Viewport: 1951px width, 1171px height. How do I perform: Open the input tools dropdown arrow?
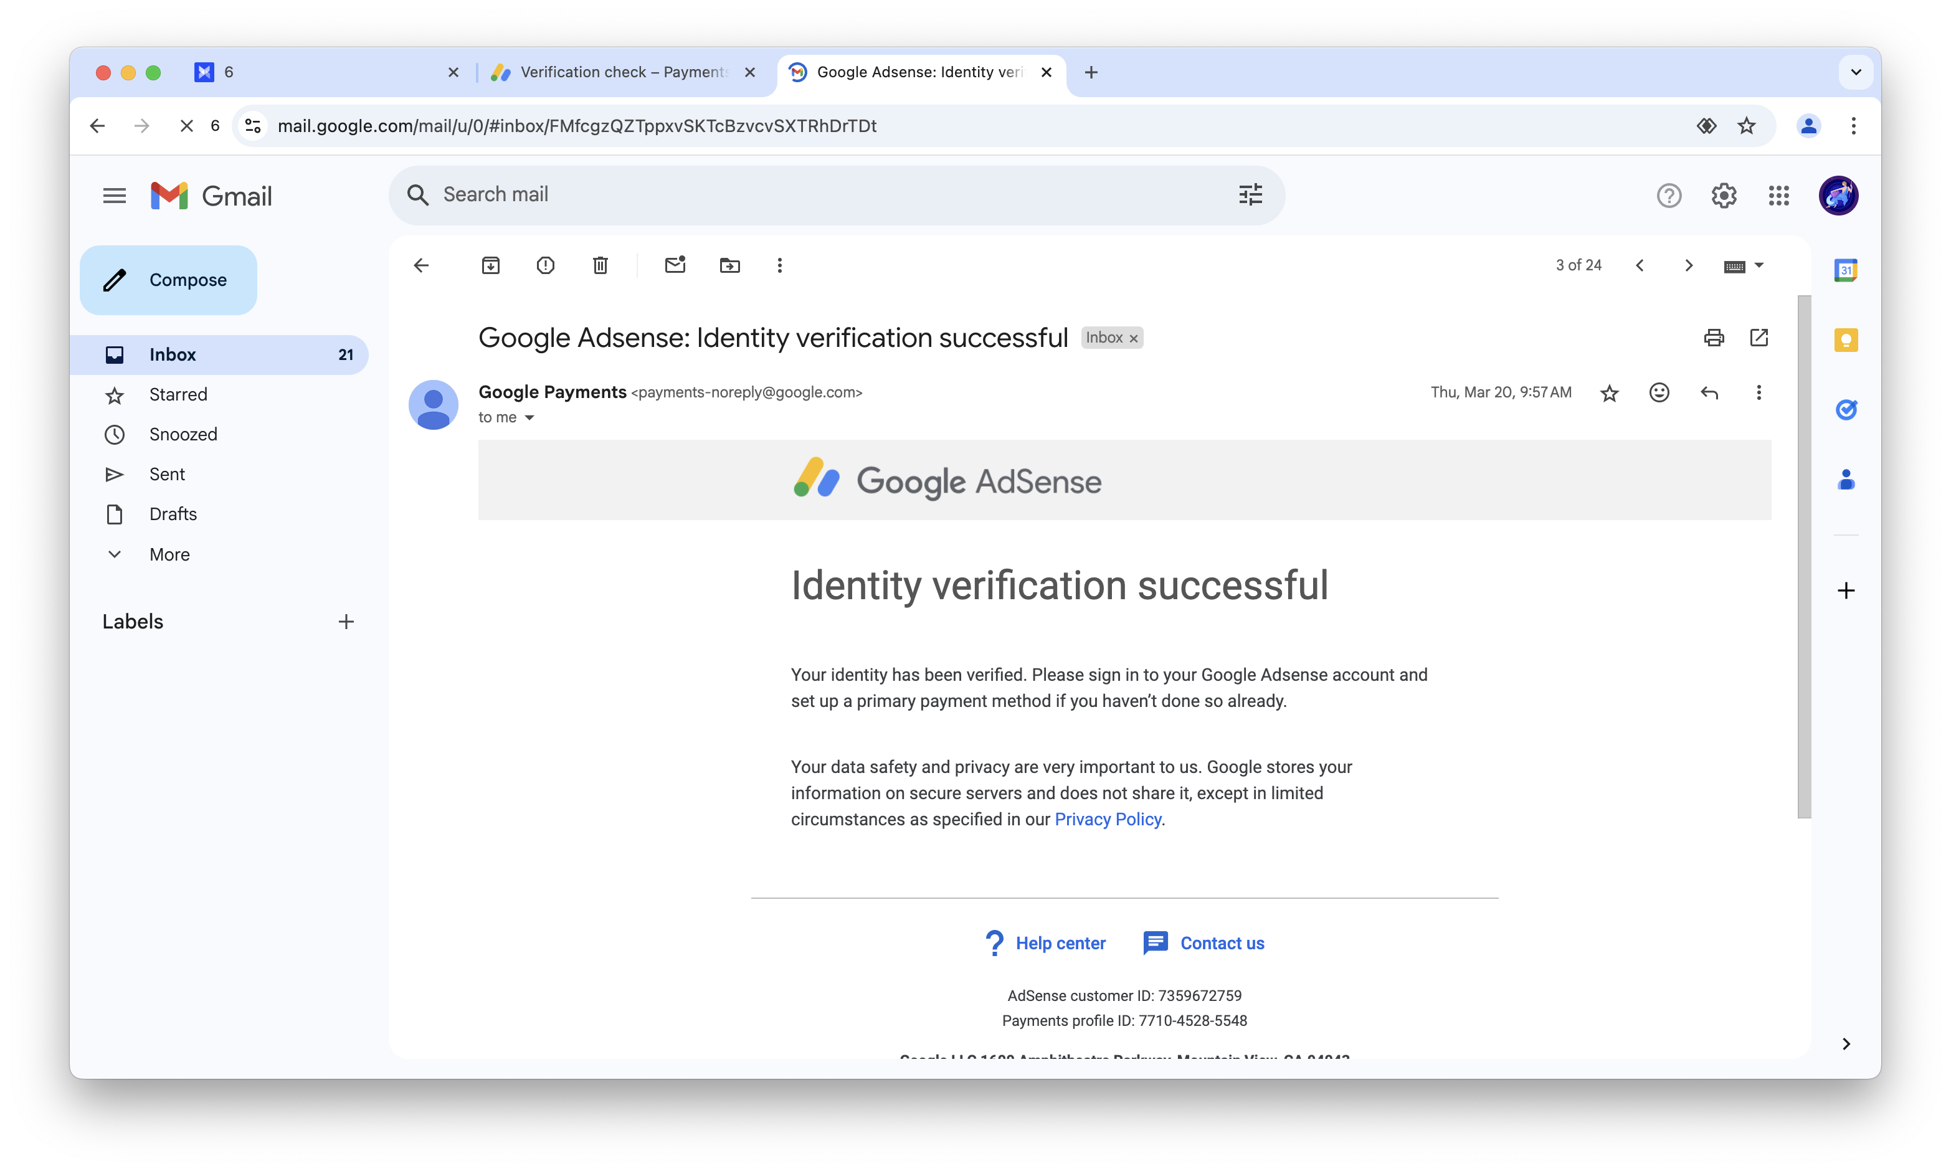point(1759,265)
